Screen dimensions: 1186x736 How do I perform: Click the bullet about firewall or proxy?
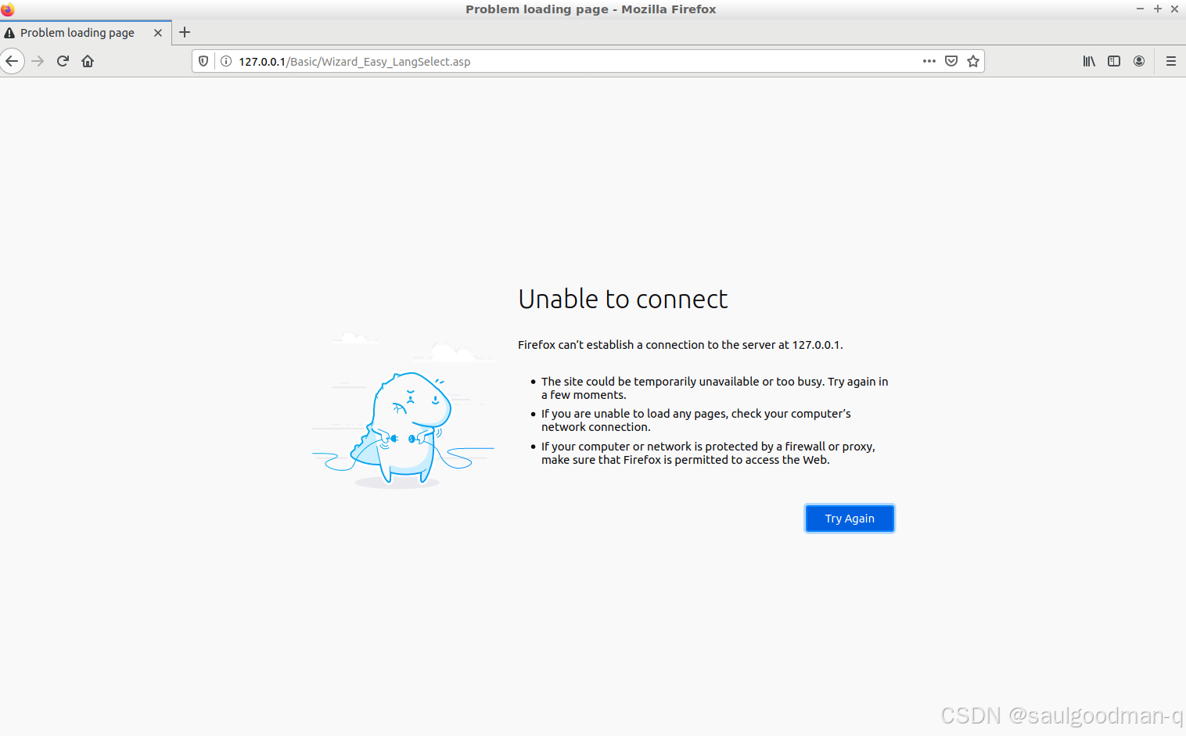click(708, 453)
